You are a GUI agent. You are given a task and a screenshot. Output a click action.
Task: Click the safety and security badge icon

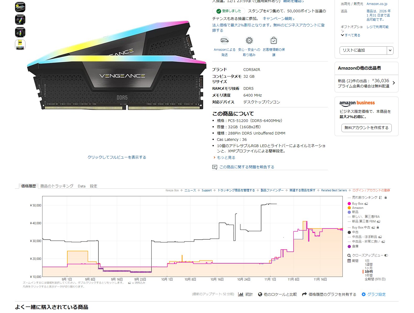249,41
